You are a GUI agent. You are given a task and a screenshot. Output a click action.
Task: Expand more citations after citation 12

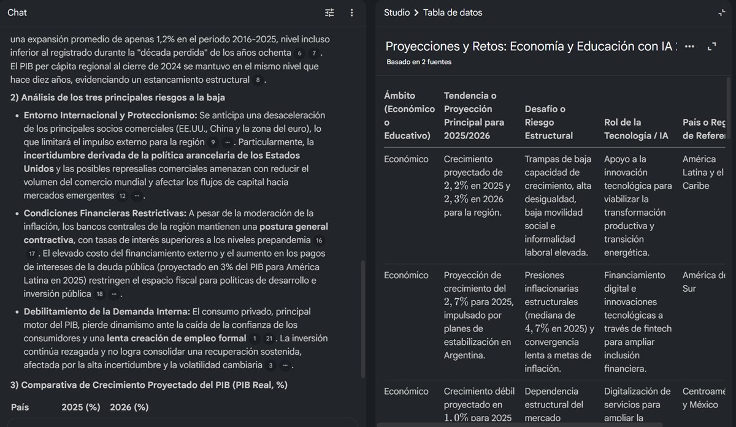(x=137, y=196)
